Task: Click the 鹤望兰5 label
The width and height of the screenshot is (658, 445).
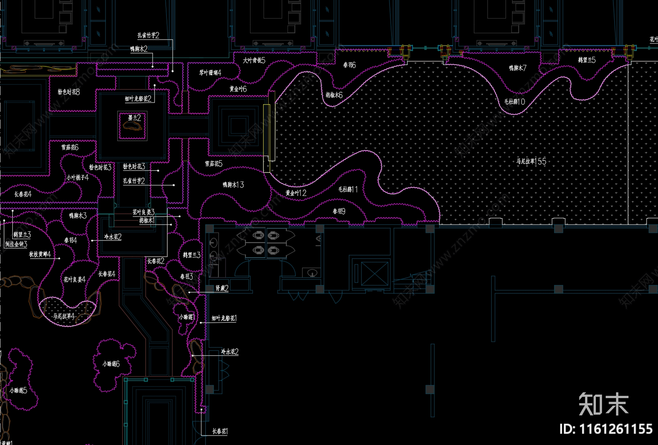Action: click(x=587, y=60)
